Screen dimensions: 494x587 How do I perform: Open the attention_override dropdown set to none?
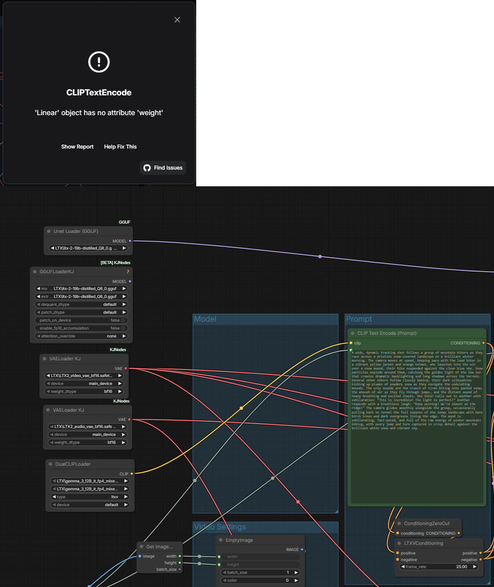[81, 336]
